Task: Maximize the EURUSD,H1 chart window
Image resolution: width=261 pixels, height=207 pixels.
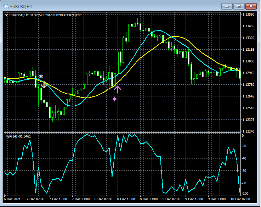Action: 239,6
